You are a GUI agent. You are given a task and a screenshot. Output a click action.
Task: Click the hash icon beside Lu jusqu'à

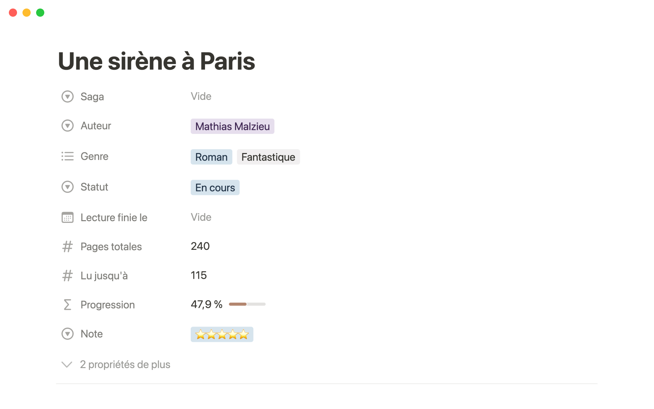pos(67,275)
